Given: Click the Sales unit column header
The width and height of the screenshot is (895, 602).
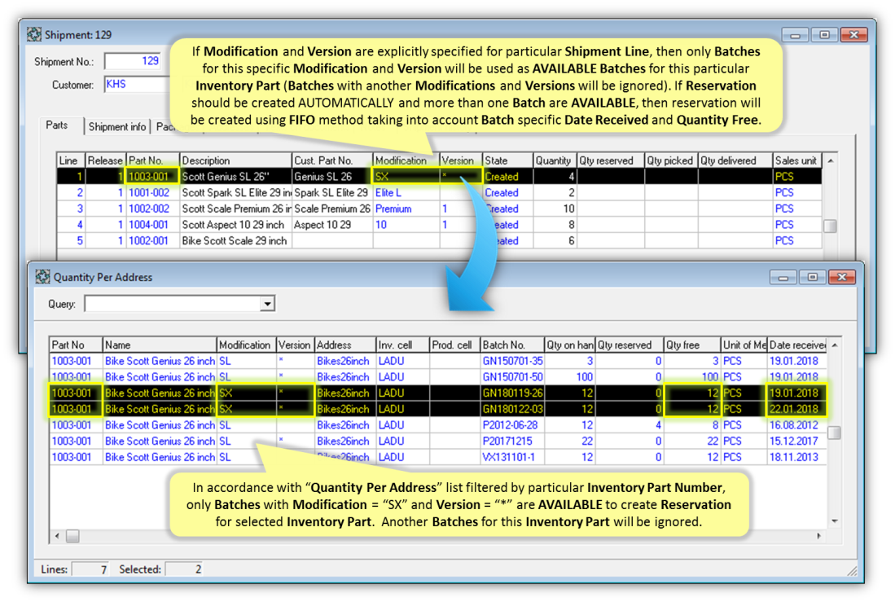Looking at the screenshot, I should [x=796, y=160].
